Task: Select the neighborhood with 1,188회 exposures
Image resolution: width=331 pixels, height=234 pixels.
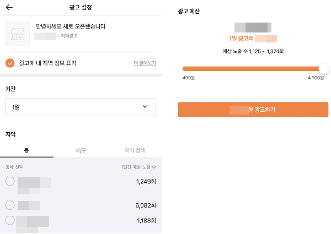Action: pos(10,221)
